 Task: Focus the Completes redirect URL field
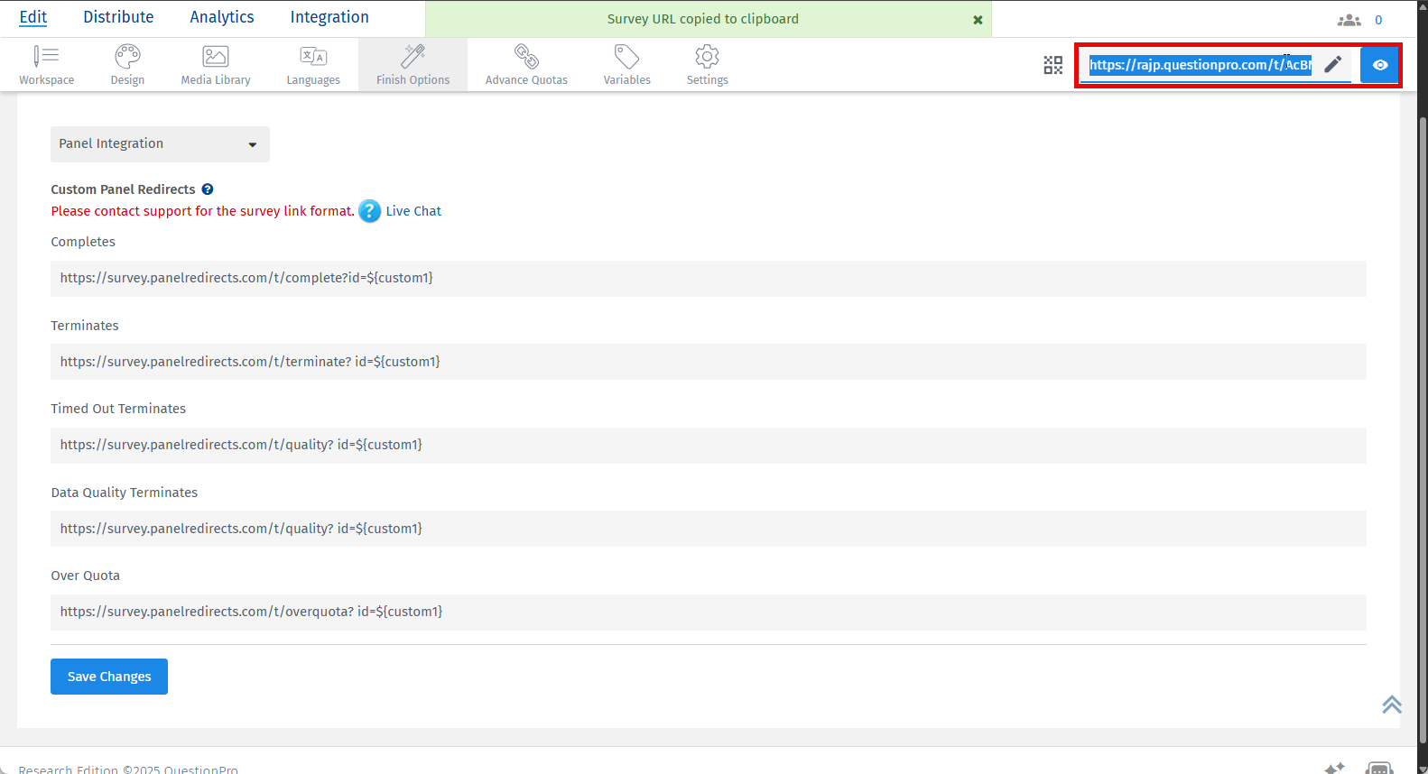click(709, 279)
